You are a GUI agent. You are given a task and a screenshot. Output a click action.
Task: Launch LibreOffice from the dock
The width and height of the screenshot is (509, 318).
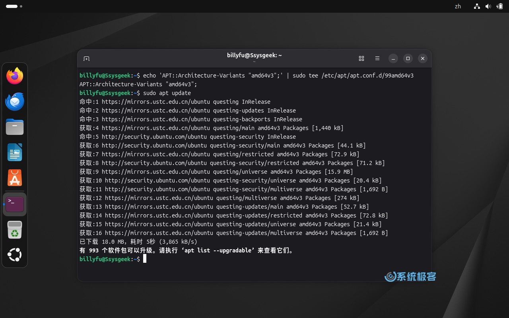click(15, 152)
